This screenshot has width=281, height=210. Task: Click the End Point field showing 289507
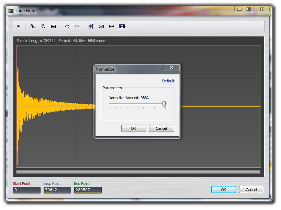[88, 190]
